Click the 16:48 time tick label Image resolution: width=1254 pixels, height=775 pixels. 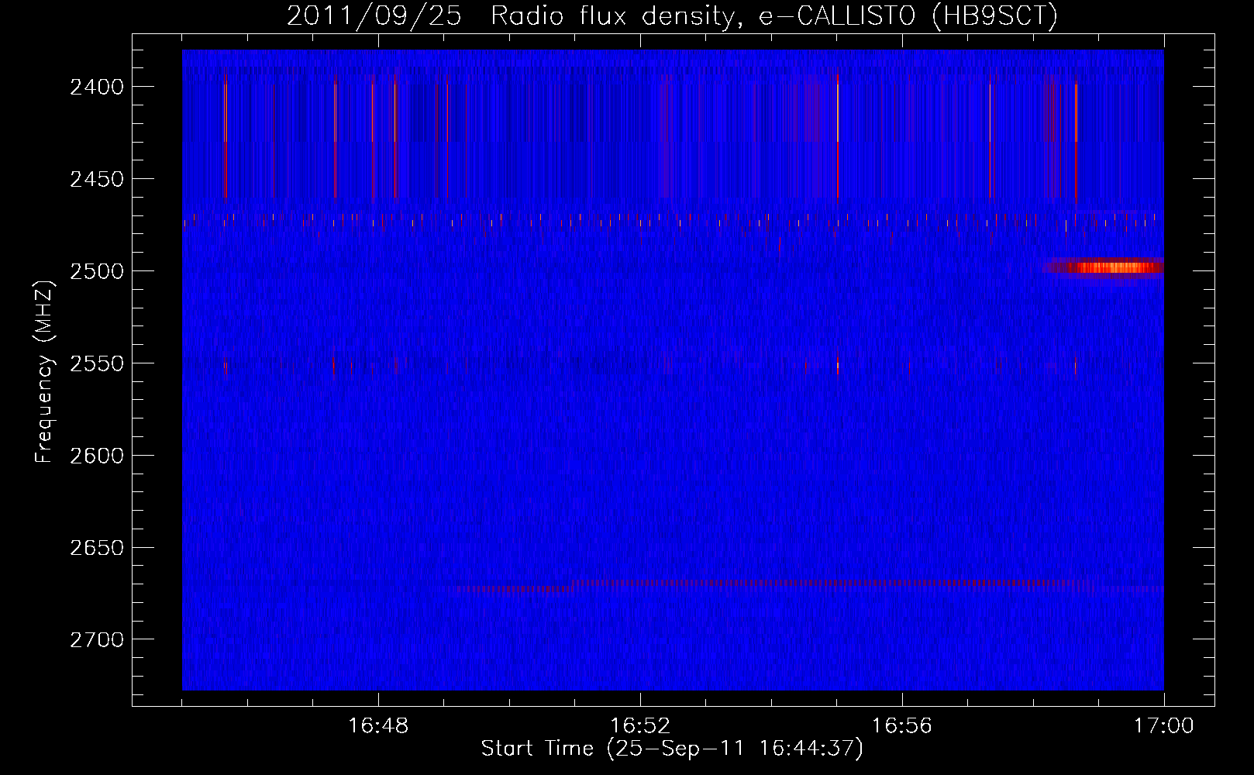click(x=378, y=726)
